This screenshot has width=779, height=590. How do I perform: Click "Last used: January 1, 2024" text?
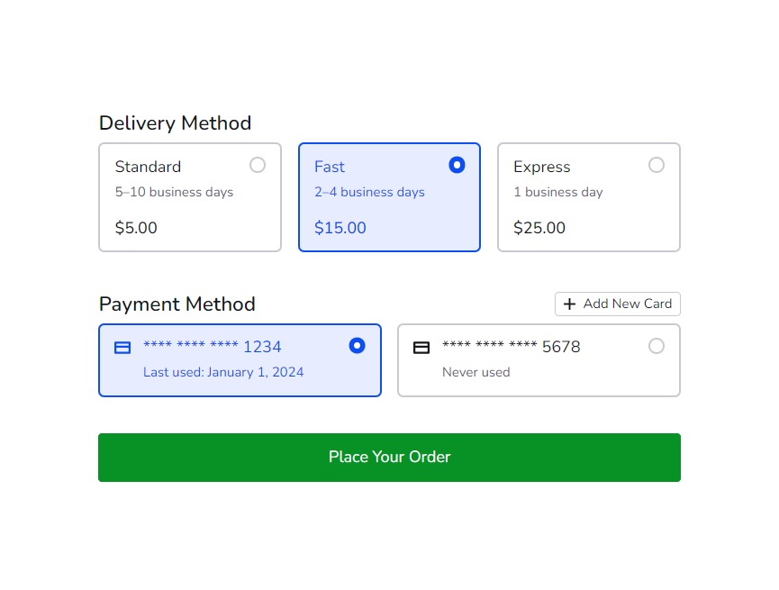(x=223, y=372)
